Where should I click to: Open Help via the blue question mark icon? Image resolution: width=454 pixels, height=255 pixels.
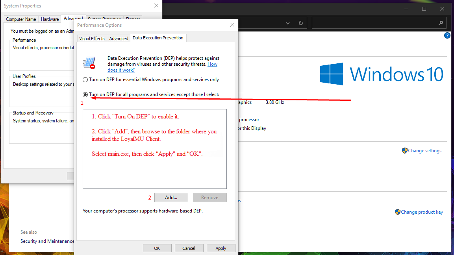pos(447,35)
